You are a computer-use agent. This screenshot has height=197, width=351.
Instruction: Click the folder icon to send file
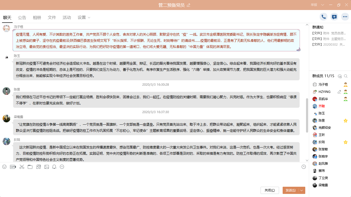click(x=30, y=167)
